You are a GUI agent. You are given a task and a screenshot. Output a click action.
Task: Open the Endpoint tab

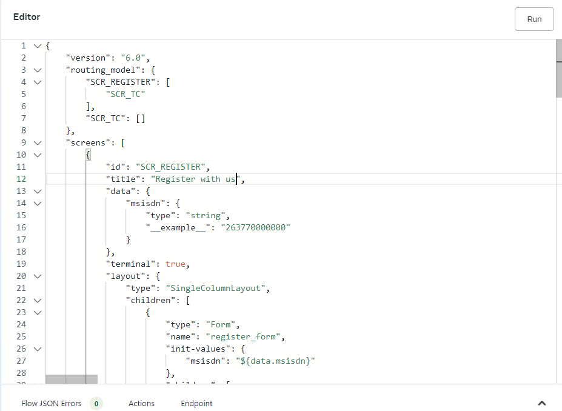click(x=196, y=404)
